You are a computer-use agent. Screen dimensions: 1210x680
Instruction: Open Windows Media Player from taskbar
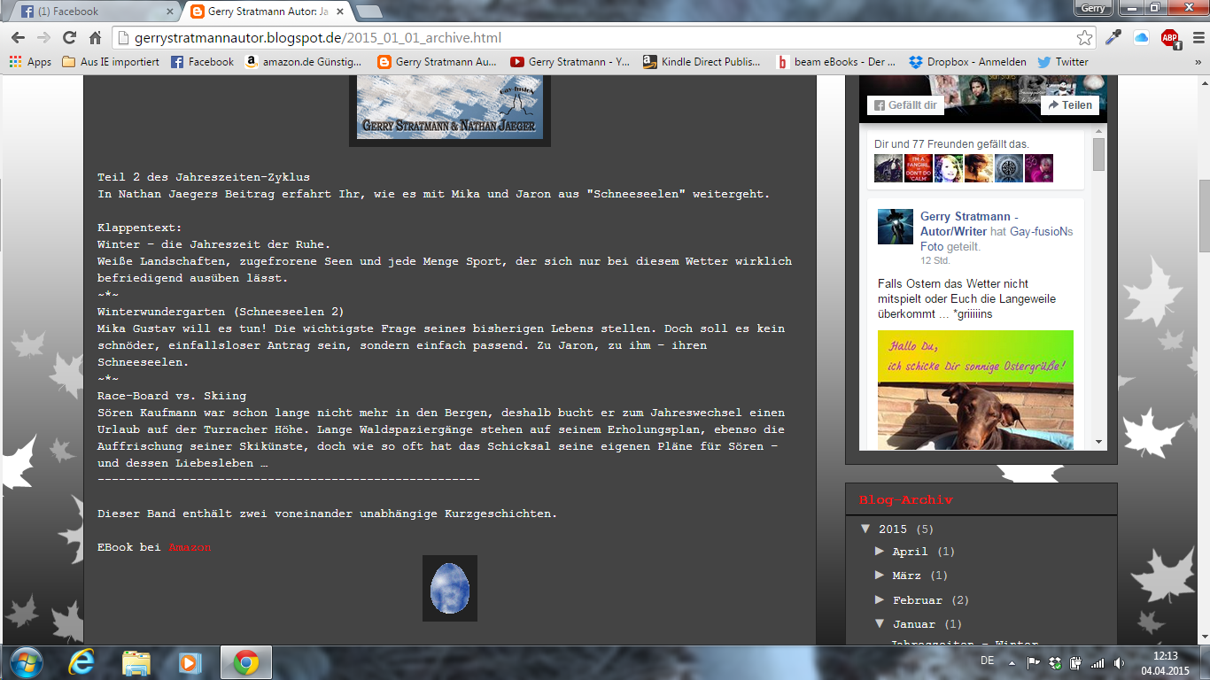coord(189,662)
